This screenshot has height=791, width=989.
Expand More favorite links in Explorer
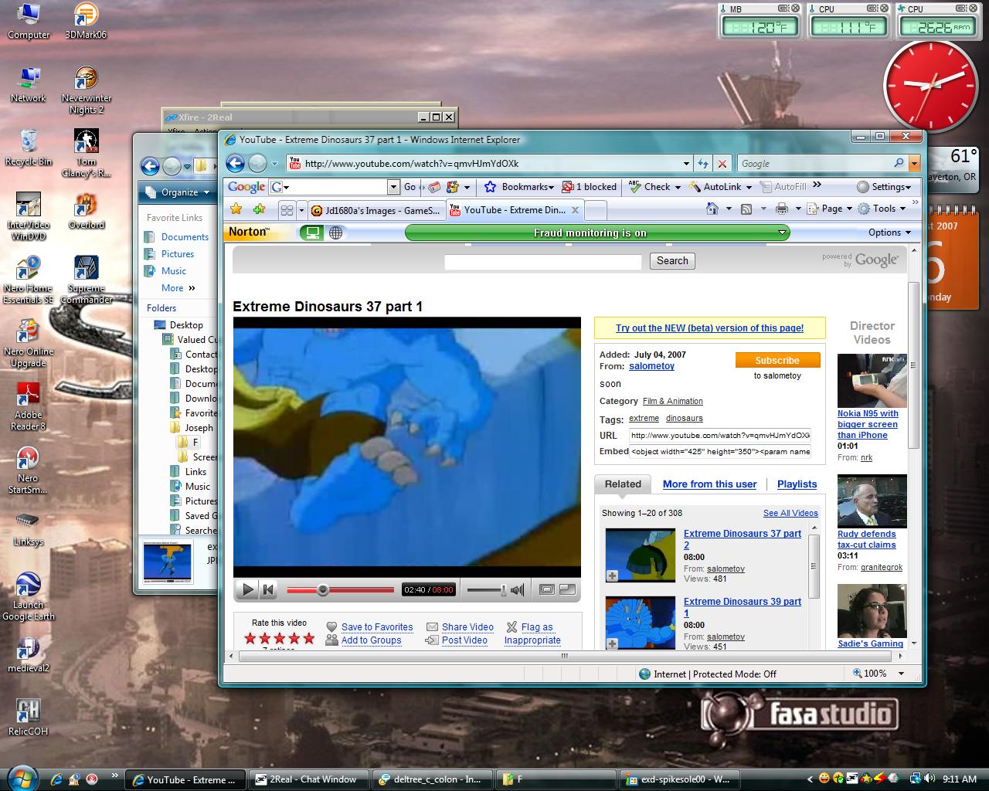click(178, 288)
